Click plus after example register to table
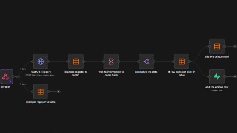This screenshot has width=237, height=133. tap(59, 91)
